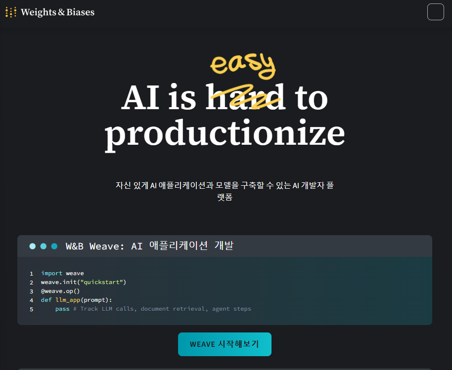The height and width of the screenshot is (370, 452).
Task: Click the lightest cyan window dot
Action: (33, 246)
